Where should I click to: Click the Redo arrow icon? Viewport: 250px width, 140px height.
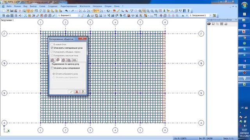click(73, 11)
